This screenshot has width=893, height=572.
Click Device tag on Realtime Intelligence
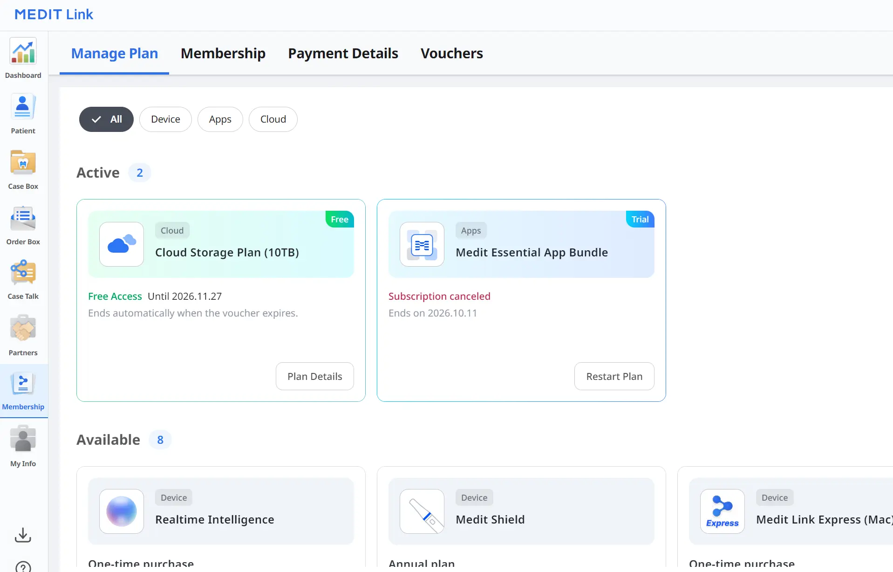point(174,497)
